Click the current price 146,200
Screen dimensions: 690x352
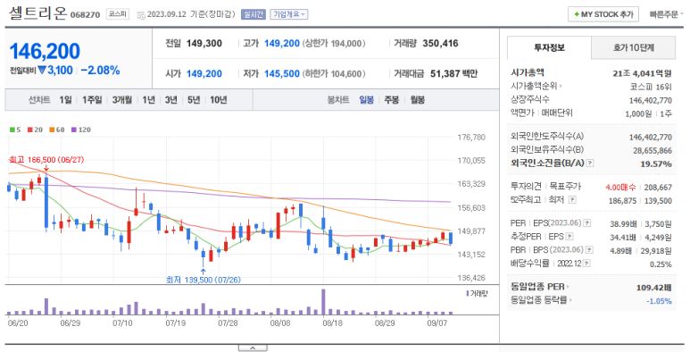(x=45, y=52)
